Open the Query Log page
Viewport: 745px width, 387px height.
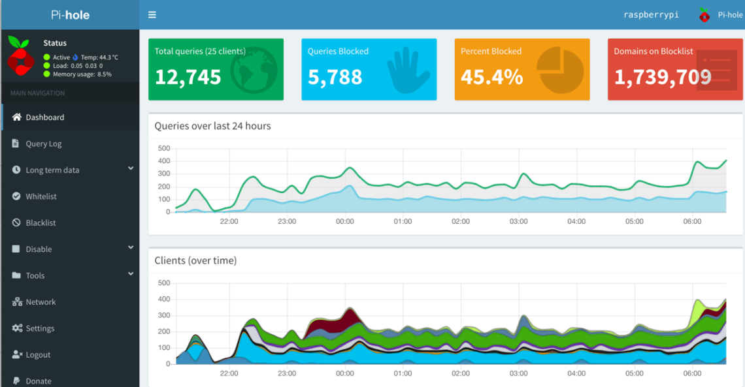click(44, 144)
